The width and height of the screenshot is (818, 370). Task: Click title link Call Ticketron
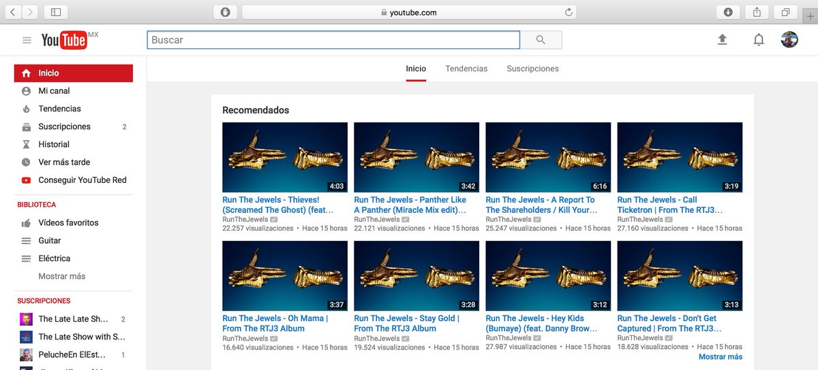[x=670, y=205]
